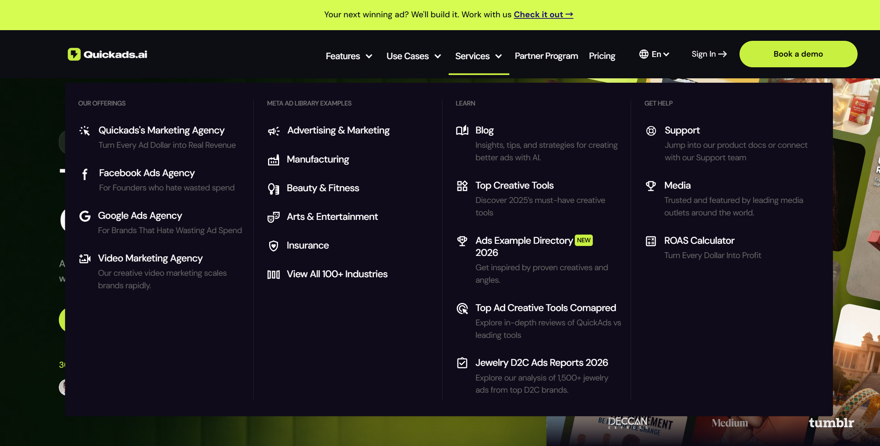880x446 pixels.
Task: Click the Beauty & Fitness icon
Action: tap(273, 188)
